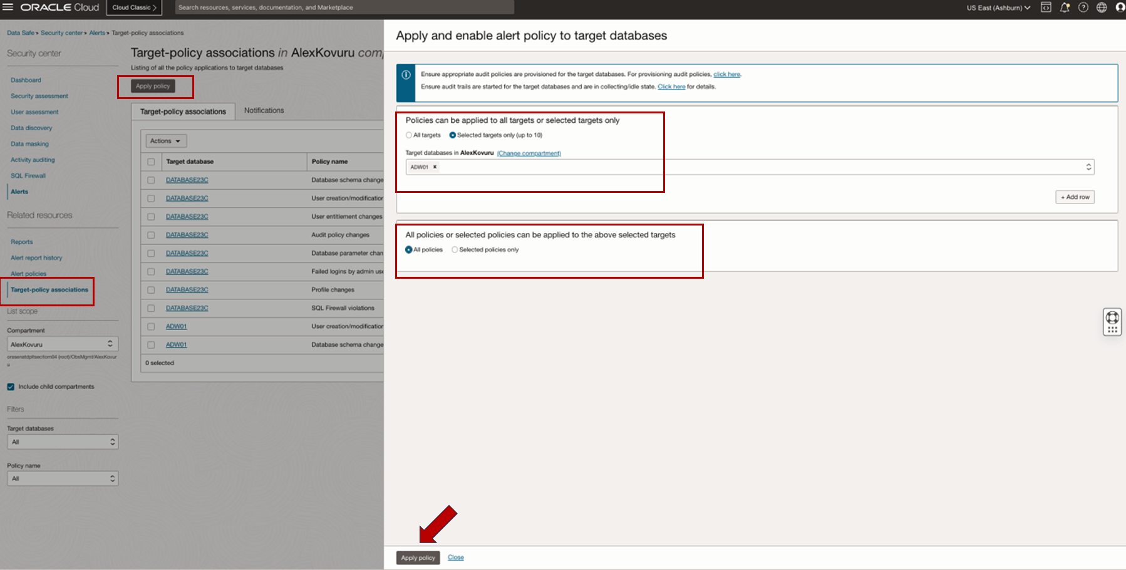
Task: Open Data masking
Action: [x=29, y=144]
